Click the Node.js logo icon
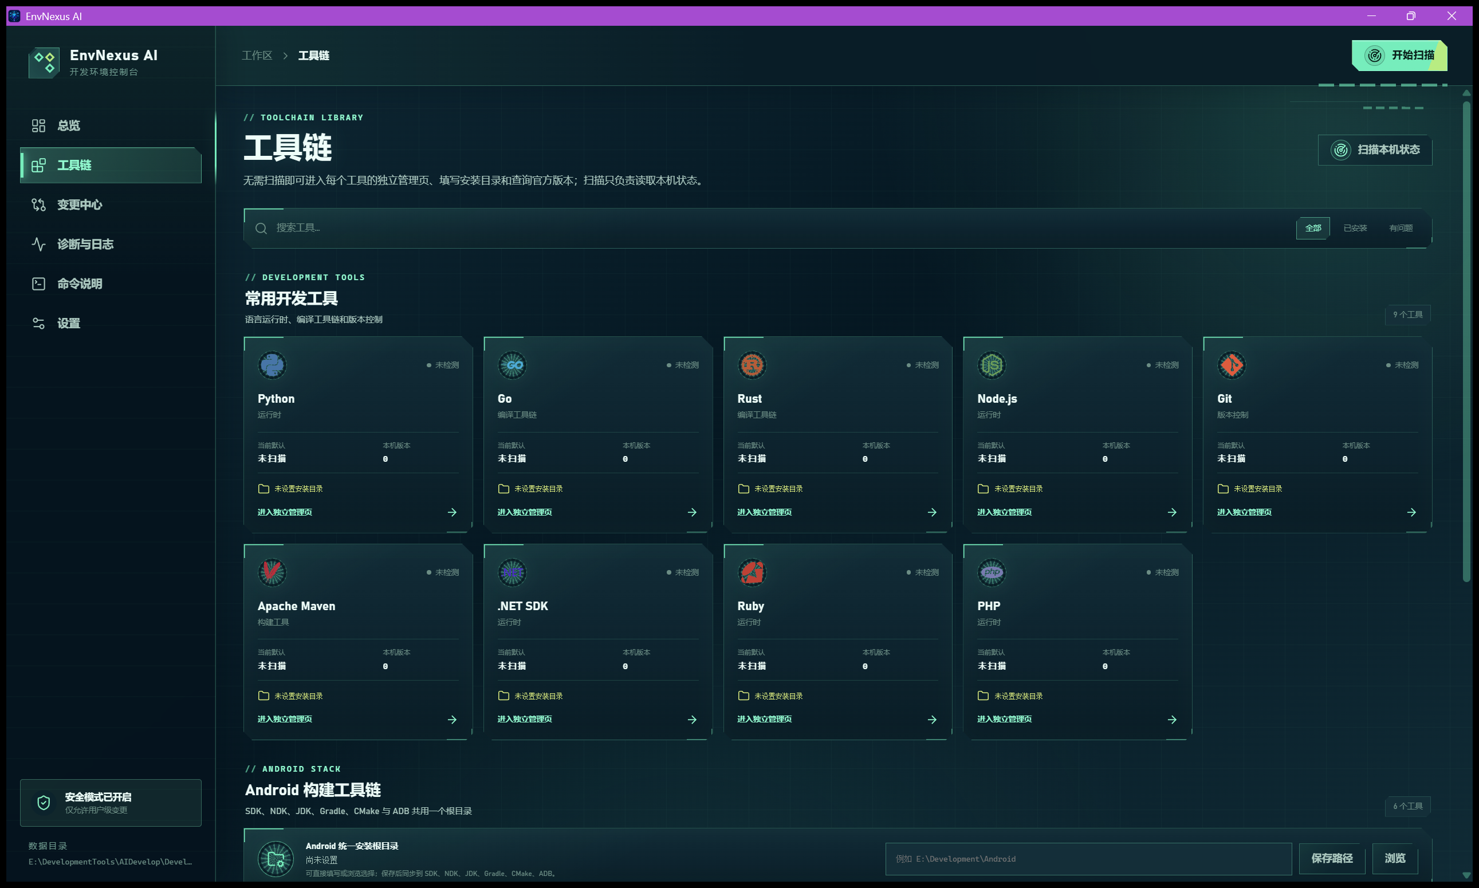The image size is (1479, 888). tap(992, 365)
